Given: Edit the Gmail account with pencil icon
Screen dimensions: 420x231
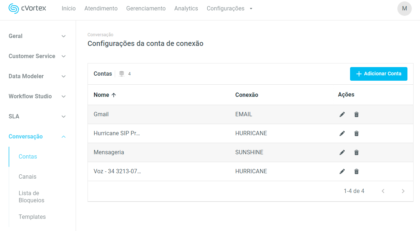Looking at the screenshot, I should pos(342,114).
